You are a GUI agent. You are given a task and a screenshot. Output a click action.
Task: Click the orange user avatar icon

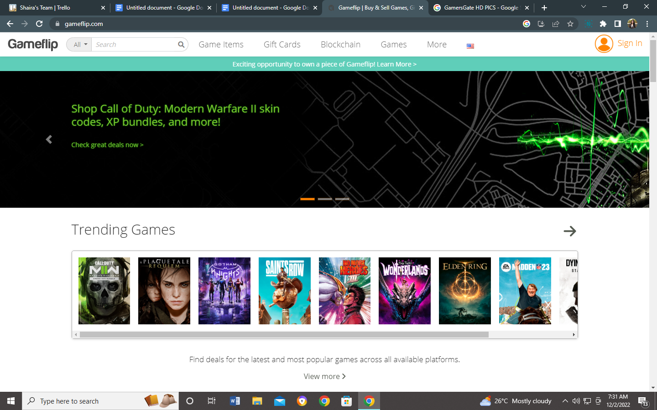click(x=604, y=44)
